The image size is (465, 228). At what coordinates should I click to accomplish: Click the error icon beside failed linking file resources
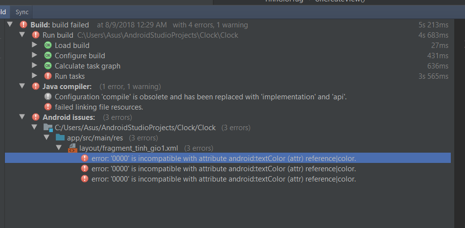(47, 107)
